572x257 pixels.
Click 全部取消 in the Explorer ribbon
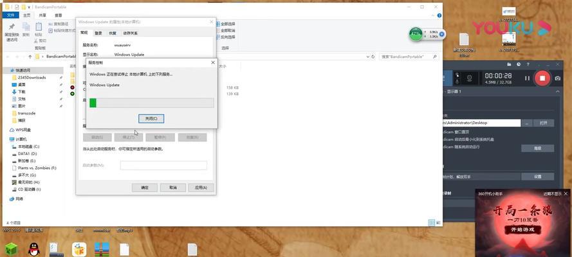[225, 31]
